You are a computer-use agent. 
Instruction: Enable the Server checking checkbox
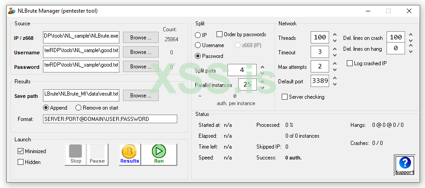pyautogui.click(x=284, y=97)
